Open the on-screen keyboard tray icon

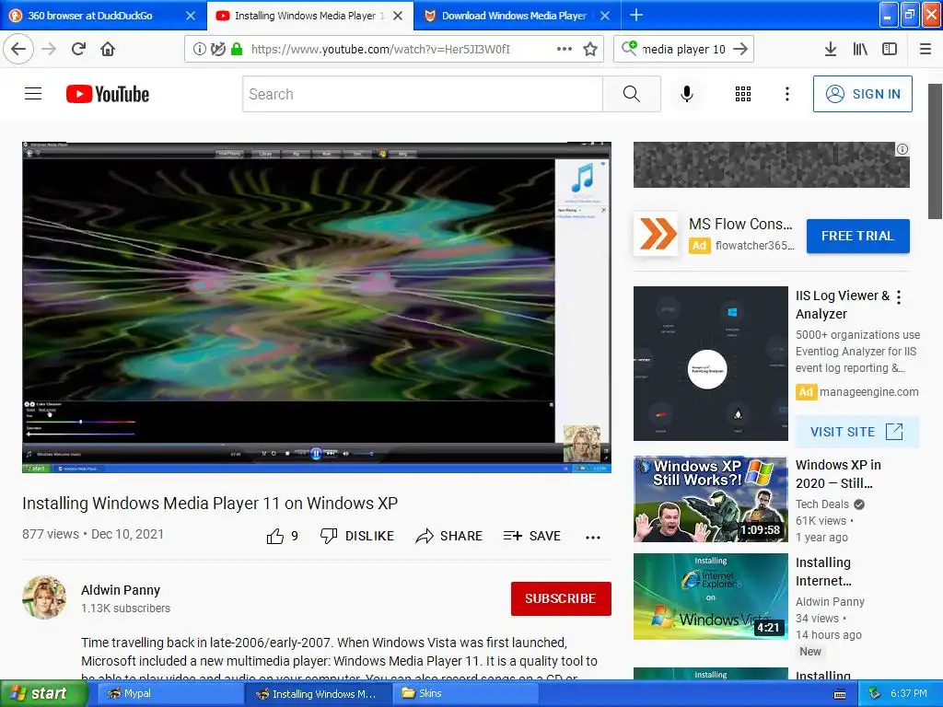point(840,694)
